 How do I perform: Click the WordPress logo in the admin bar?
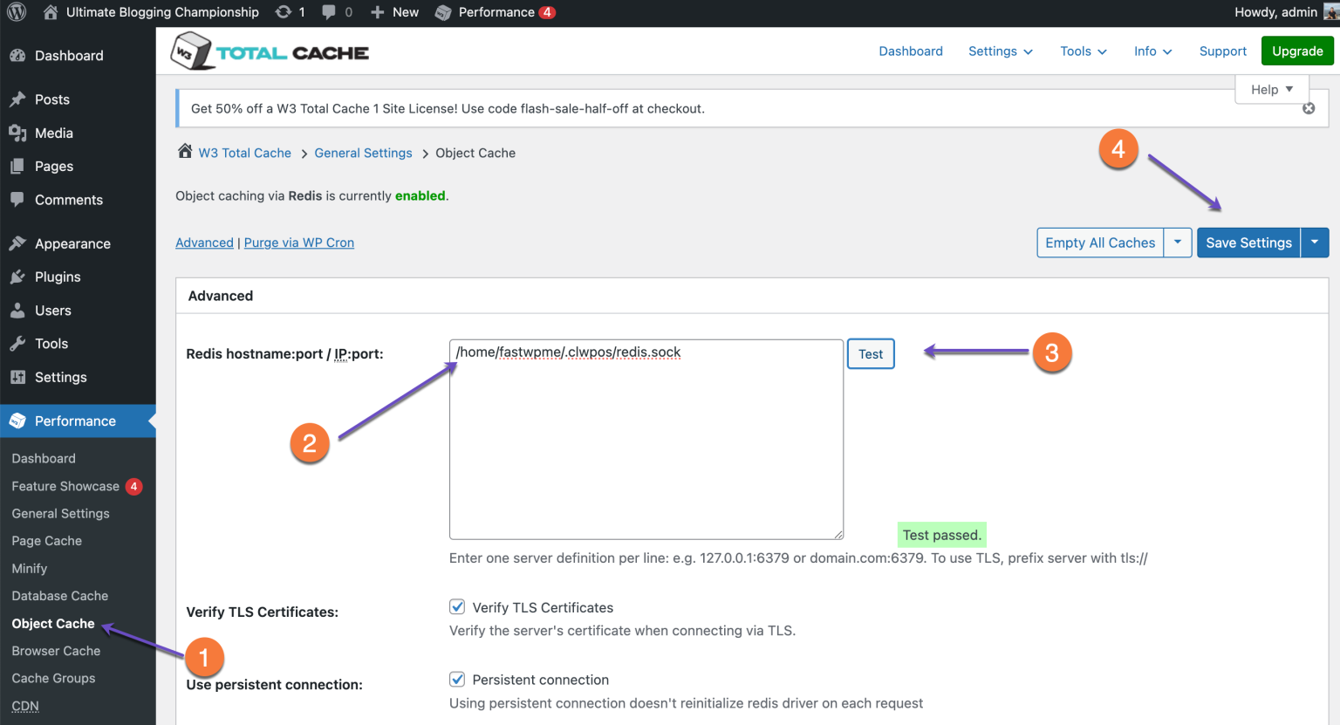(x=17, y=12)
